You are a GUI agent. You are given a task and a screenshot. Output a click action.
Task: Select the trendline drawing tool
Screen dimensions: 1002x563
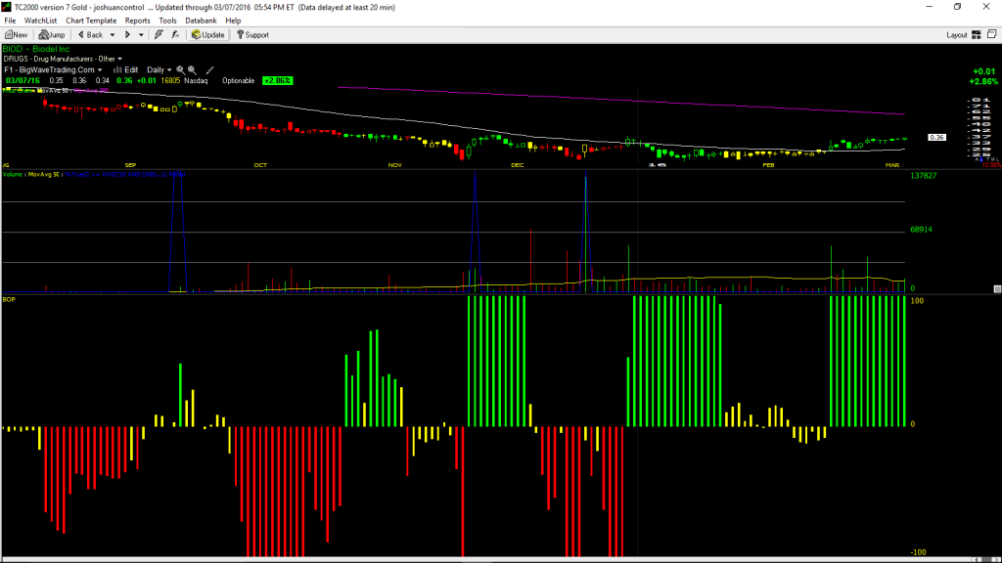click(209, 70)
